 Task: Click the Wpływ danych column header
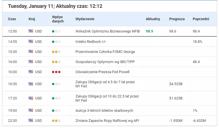pyautogui.click(x=58, y=19)
